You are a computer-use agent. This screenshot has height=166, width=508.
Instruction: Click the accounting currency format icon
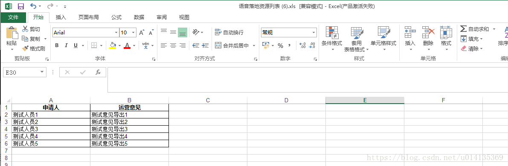[x=266, y=45]
